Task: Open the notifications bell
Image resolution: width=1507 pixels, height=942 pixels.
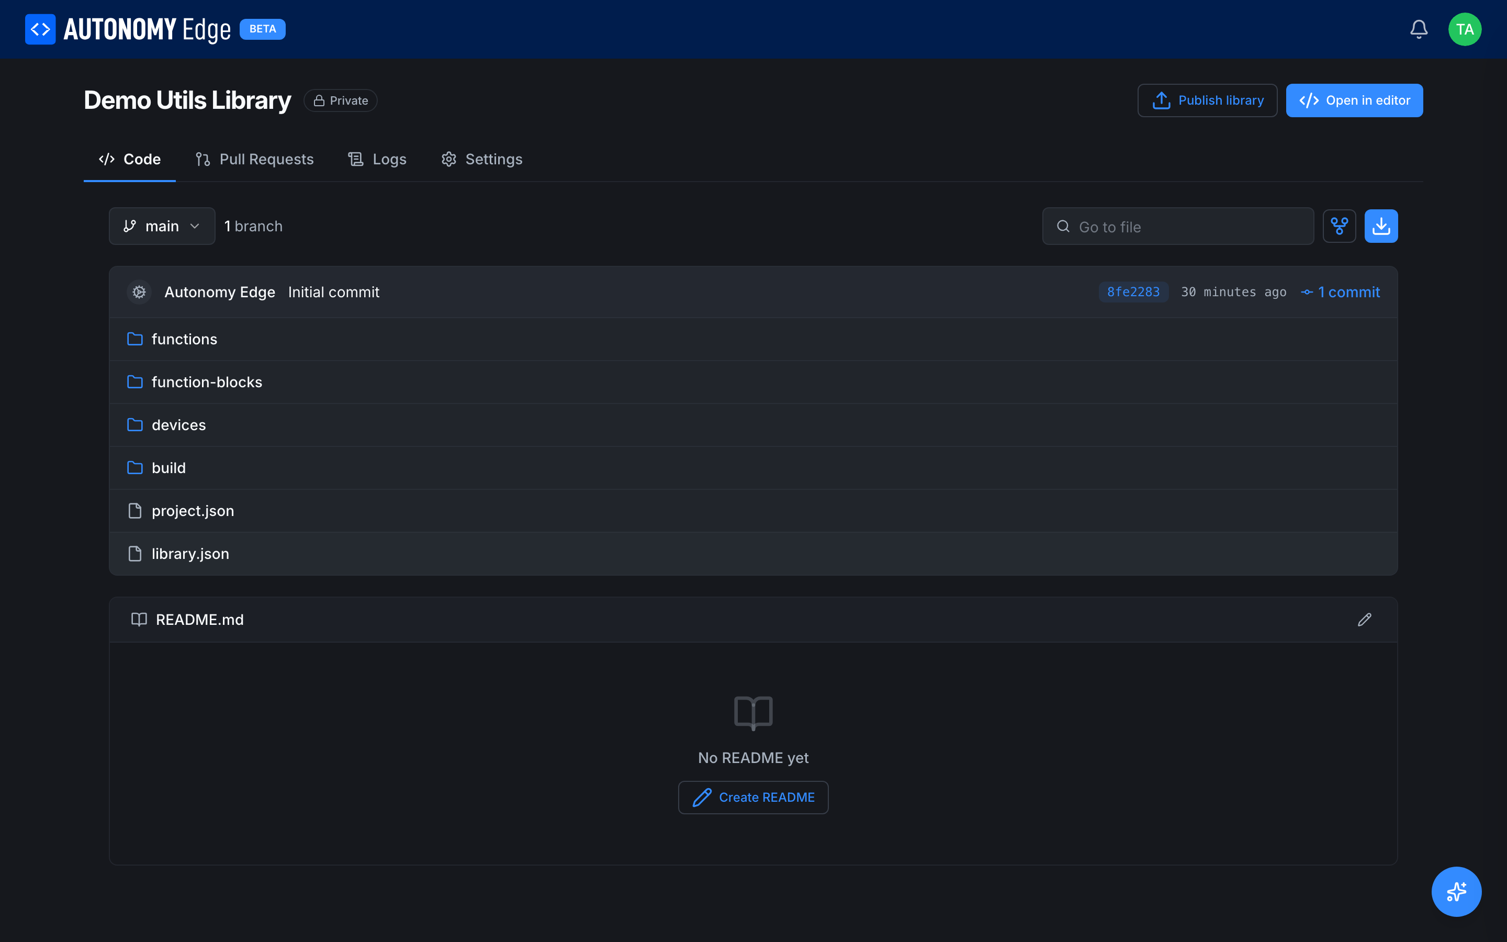Action: (x=1419, y=29)
